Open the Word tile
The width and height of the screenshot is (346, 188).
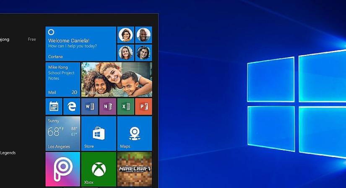tap(90, 107)
